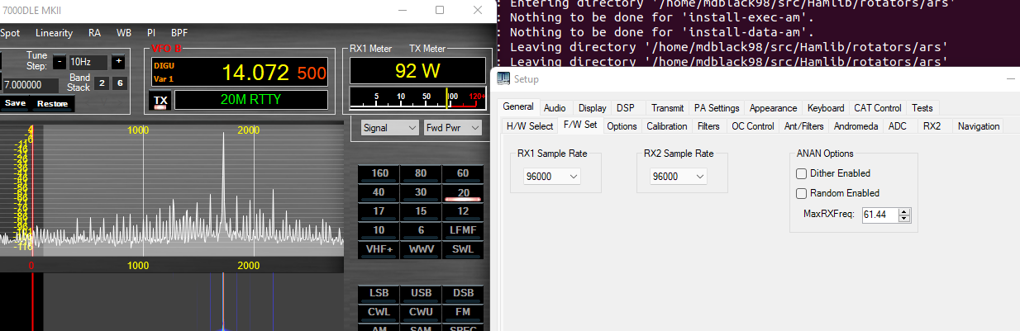
Task: Click band stack button 6
Action: [x=120, y=83]
